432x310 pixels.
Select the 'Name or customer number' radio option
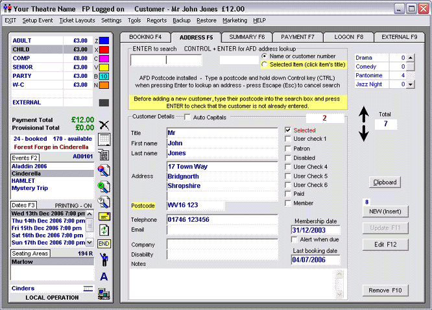pos(264,56)
